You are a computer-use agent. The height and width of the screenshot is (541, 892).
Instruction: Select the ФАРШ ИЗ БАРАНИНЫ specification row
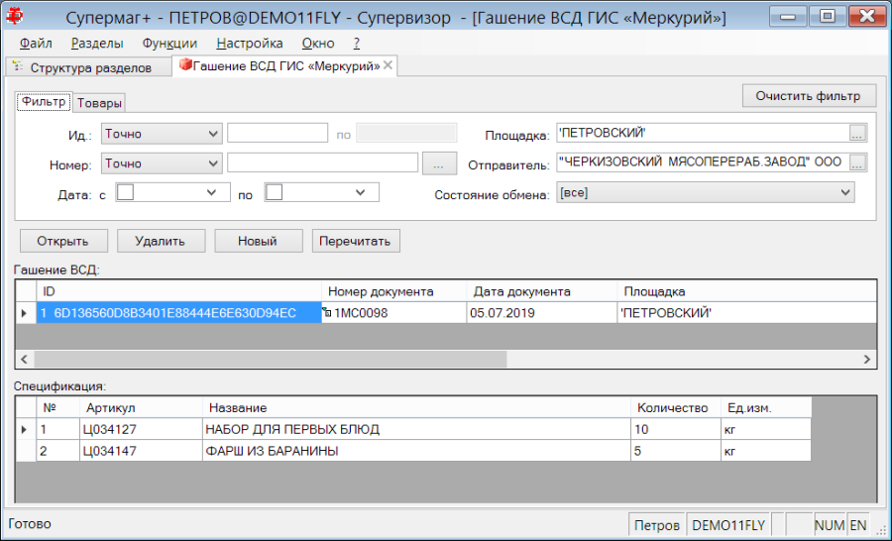[424, 451]
